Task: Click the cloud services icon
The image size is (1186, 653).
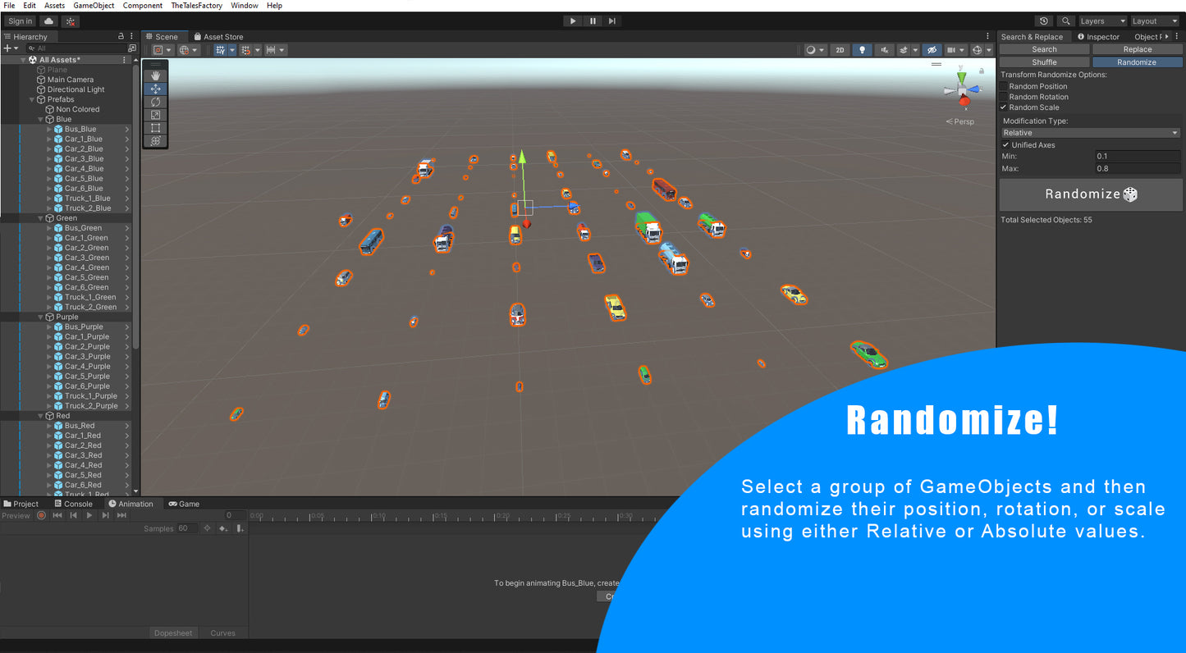Action: (x=49, y=21)
